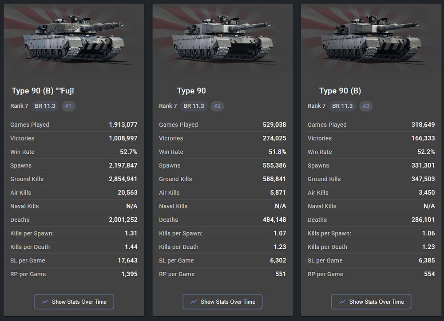Select the #2 rank badge
This screenshot has width=444, height=321.
pos(217,106)
